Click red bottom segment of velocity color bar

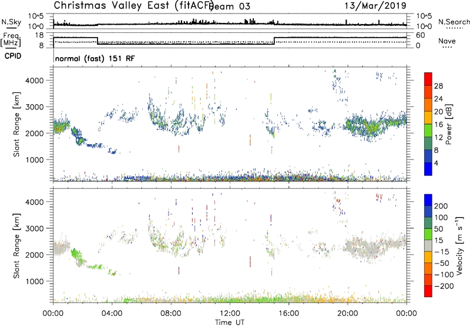pyautogui.click(x=428, y=291)
